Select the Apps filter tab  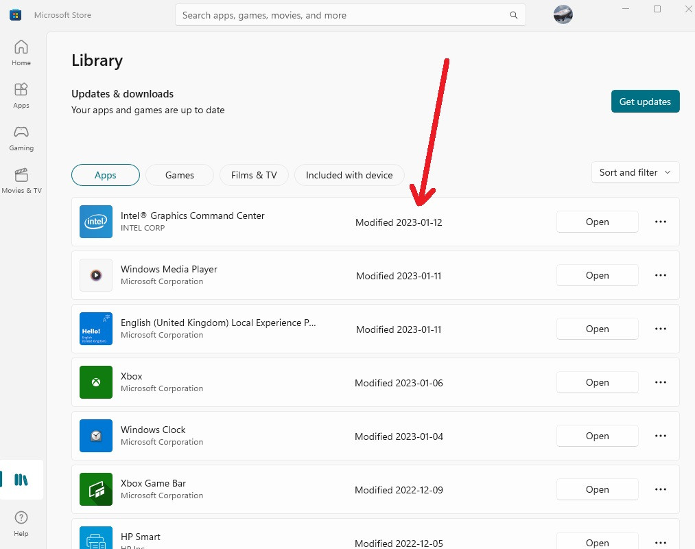click(x=106, y=175)
